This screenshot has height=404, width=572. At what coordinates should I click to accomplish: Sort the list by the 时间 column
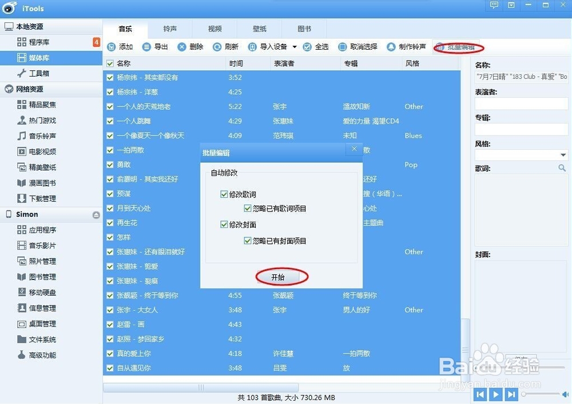248,63
